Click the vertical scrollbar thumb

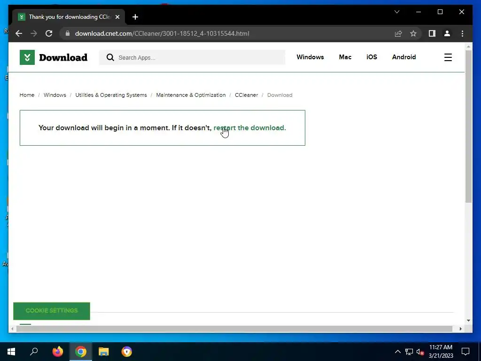(x=468, y=126)
